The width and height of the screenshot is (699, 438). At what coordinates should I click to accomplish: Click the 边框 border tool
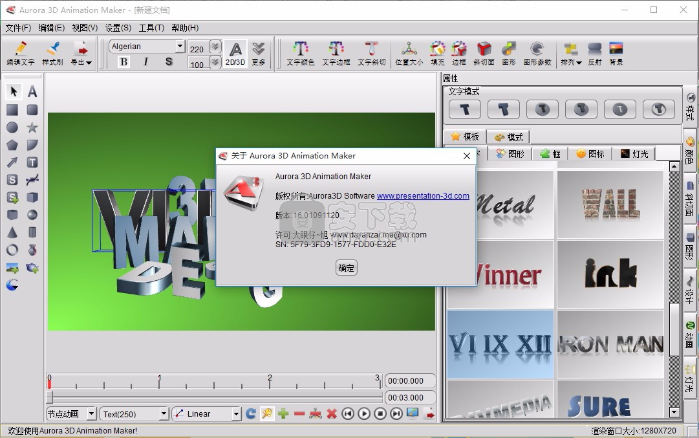tap(459, 54)
